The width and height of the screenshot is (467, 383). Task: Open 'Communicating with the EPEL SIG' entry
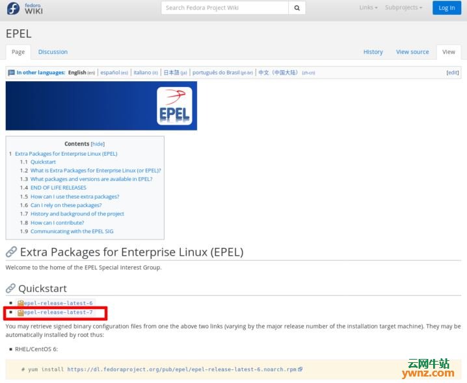72,232
